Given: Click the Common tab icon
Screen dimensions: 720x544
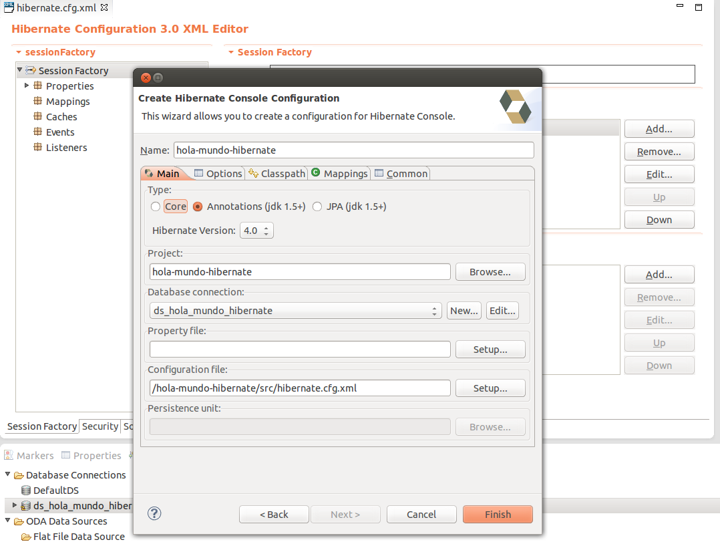Looking at the screenshot, I should click(x=379, y=172).
